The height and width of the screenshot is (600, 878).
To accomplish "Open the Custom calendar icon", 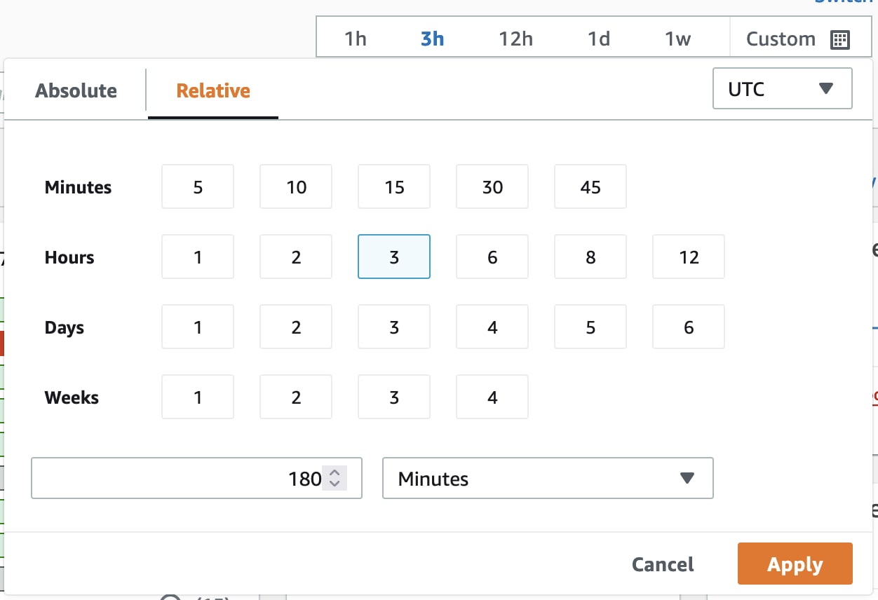I will coord(839,39).
